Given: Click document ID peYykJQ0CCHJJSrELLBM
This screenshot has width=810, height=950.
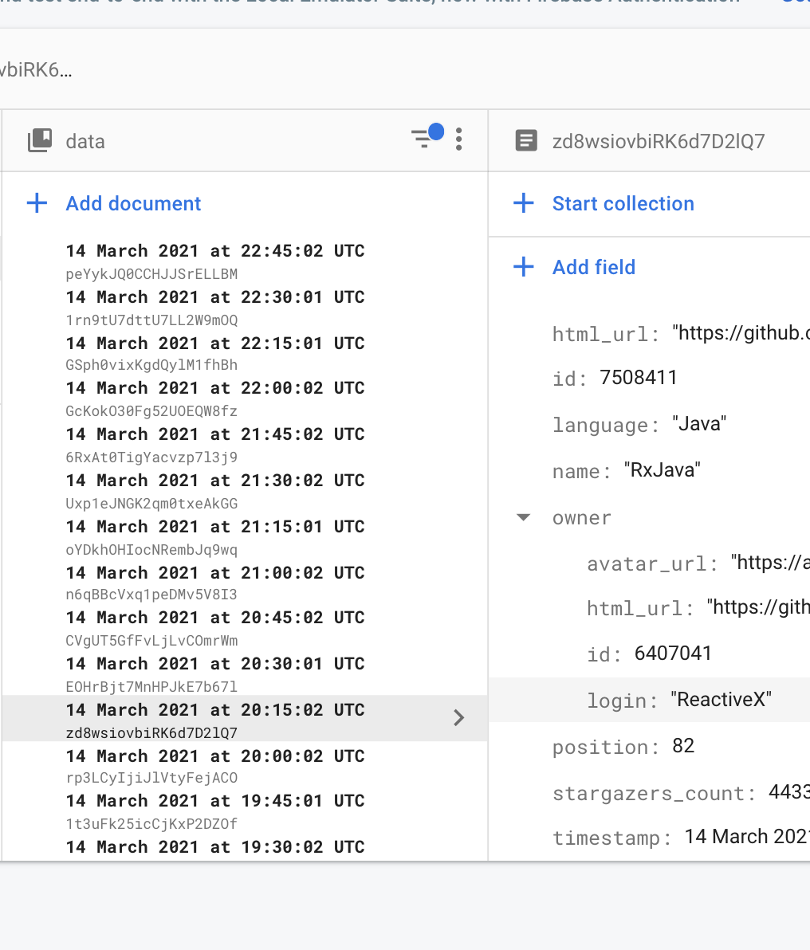Looking at the screenshot, I should 151,274.
